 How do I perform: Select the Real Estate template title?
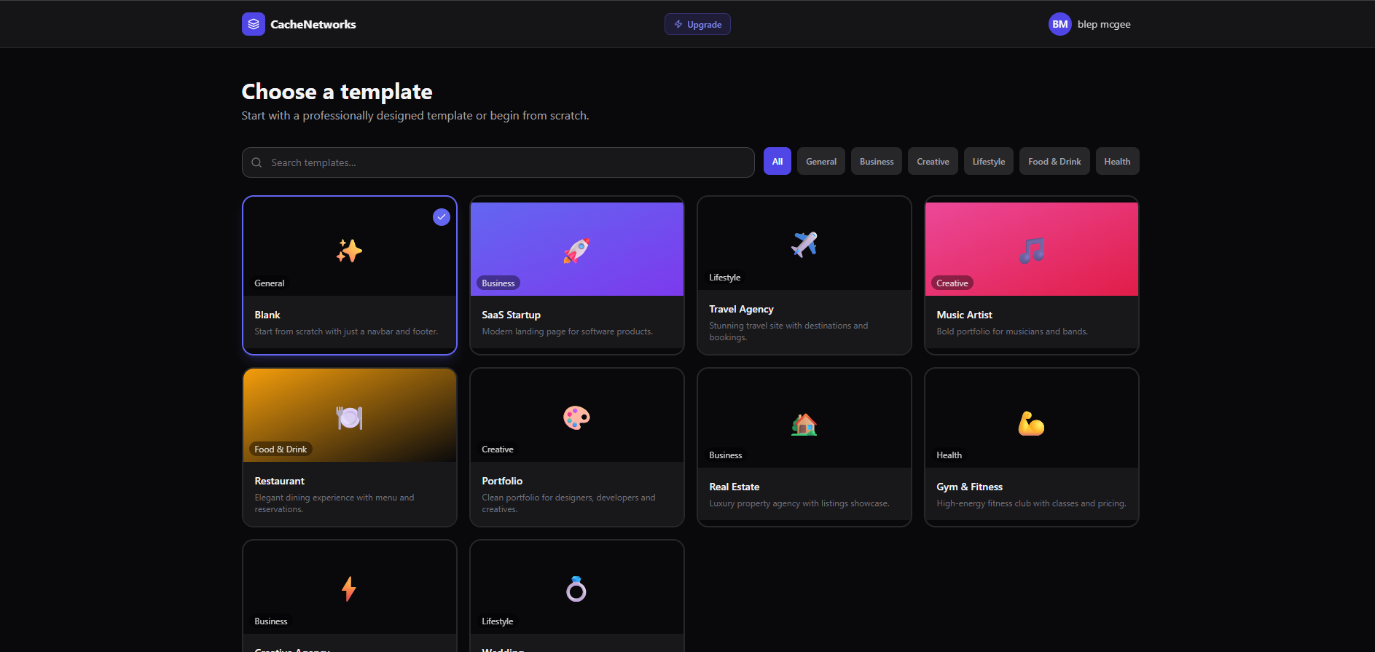734,487
